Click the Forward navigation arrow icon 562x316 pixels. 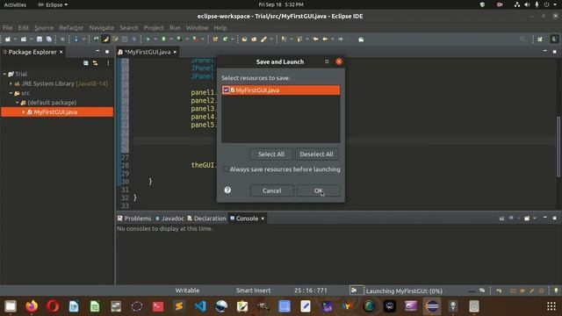341,39
